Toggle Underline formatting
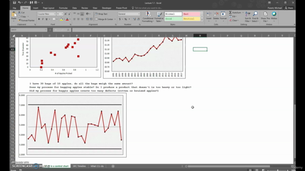305x171 pixels. 47,19
